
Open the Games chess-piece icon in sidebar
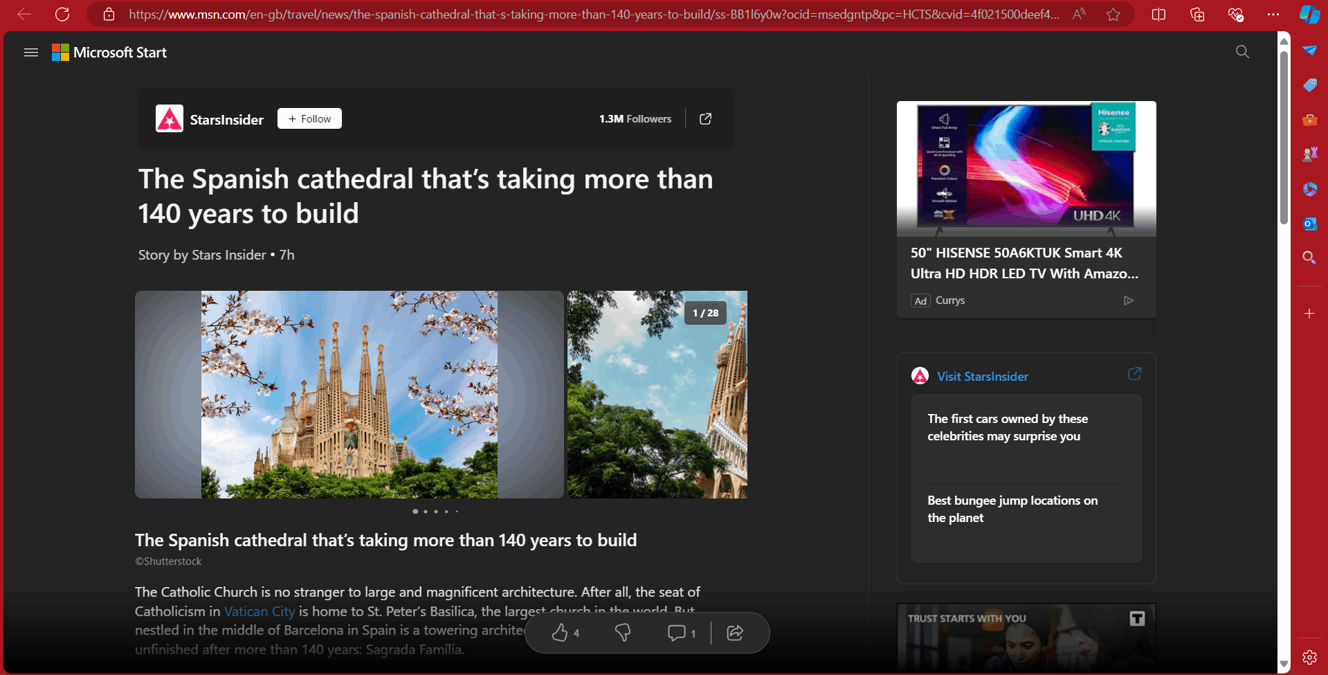pyautogui.click(x=1309, y=154)
